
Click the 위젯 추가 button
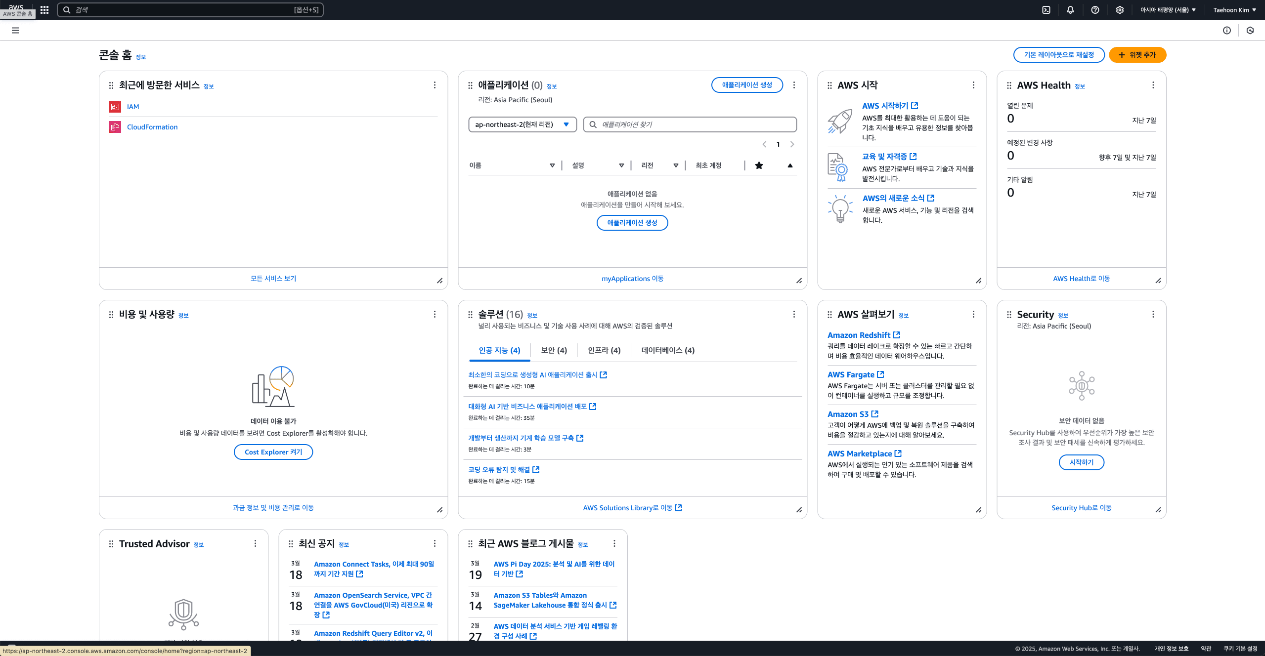(x=1137, y=55)
